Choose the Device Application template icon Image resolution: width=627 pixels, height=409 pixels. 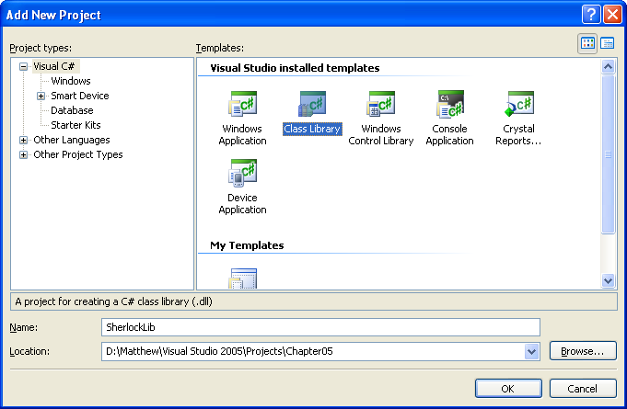[242, 173]
